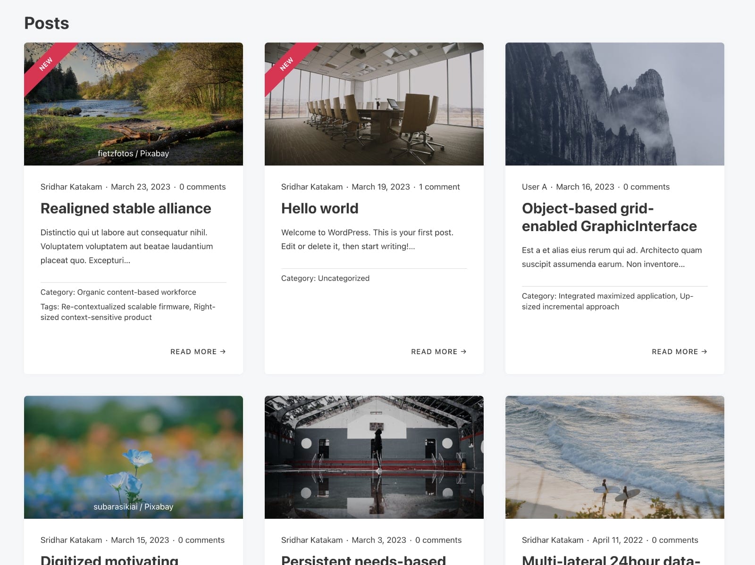The image size is (755, 565).
Task: Open the Realigned stable alliance post title
Action: point(126,208)
